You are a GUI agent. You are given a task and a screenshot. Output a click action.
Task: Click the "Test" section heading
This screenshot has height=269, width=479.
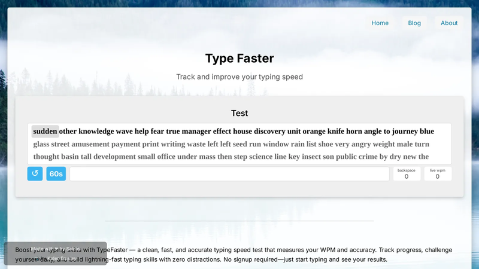[239, 113]
